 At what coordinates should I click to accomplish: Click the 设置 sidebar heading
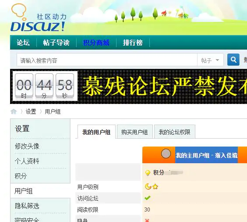point(22,129)
